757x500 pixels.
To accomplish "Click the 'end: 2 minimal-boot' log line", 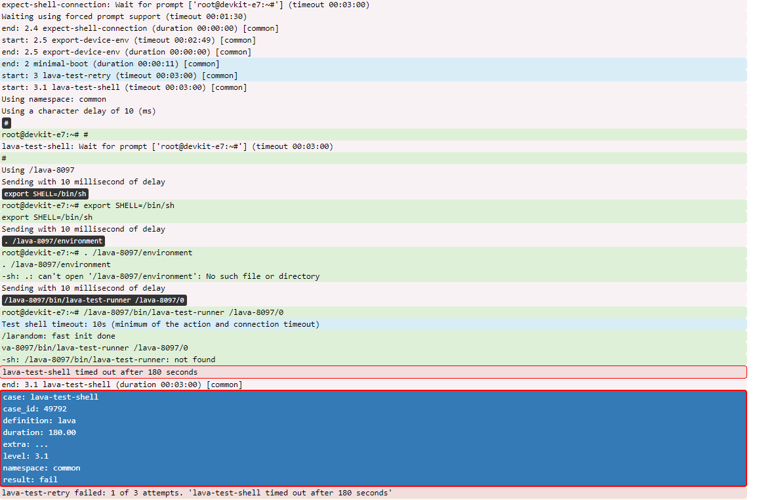I will click(374, 64).
